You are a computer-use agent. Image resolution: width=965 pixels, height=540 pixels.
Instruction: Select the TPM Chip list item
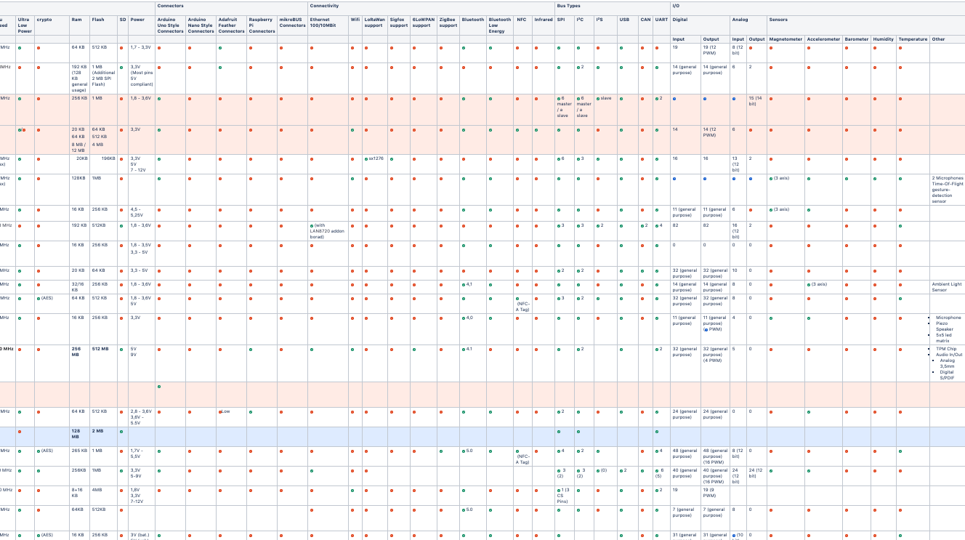point(945,349)
